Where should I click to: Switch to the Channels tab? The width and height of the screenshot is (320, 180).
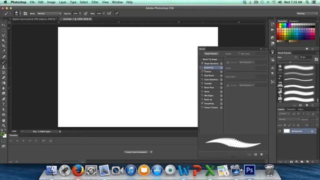[x=291, y=109]
